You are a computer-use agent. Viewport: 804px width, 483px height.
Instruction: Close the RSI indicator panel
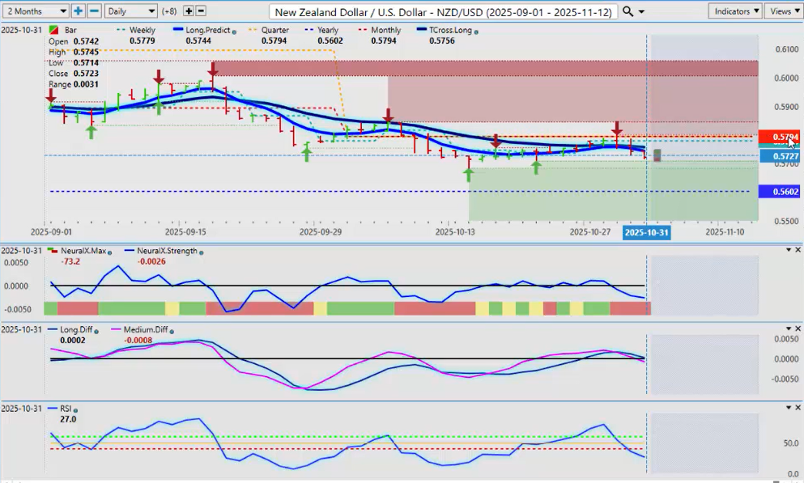798,407
